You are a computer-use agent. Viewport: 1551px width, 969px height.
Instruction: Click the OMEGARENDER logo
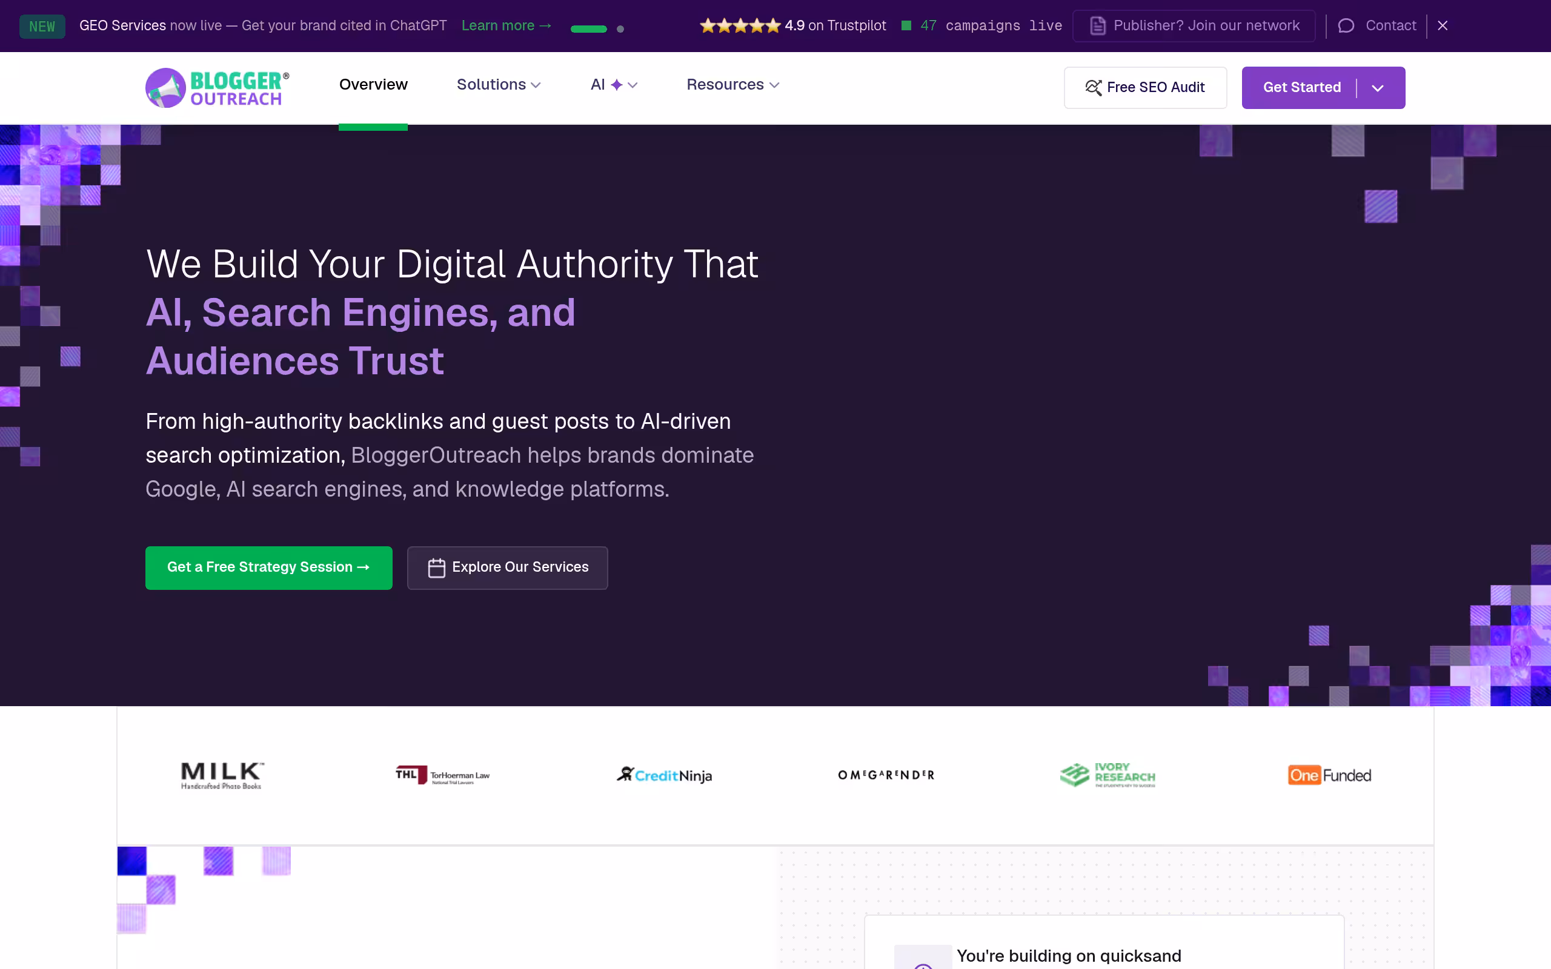coord(886,775)
